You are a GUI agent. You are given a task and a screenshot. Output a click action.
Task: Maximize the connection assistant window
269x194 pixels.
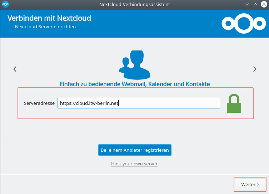click(x=255, y=4)
